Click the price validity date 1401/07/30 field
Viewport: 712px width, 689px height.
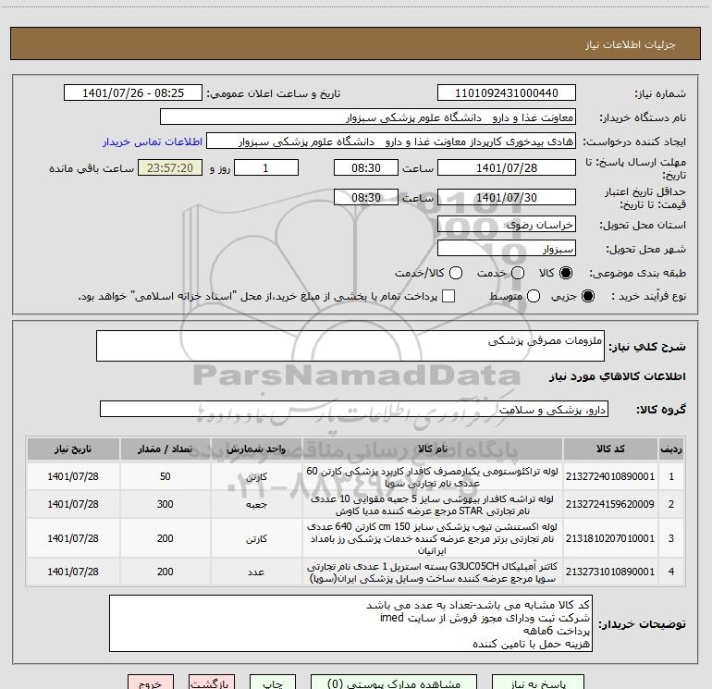507,197
